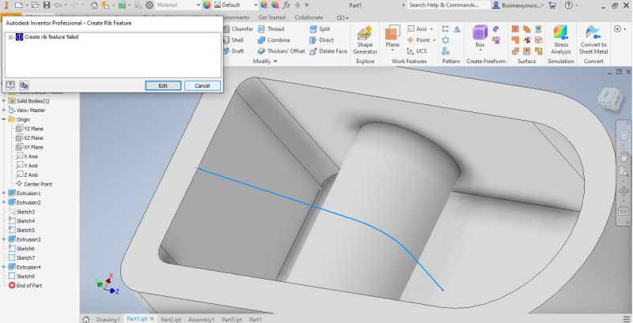633x323 pixels.
Task: Click the freeform Box tool
Action: 480,37
